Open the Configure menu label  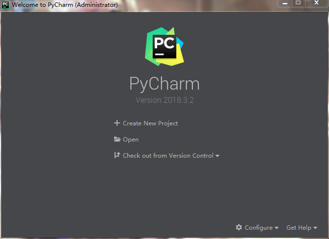click(x=258, y=228)
